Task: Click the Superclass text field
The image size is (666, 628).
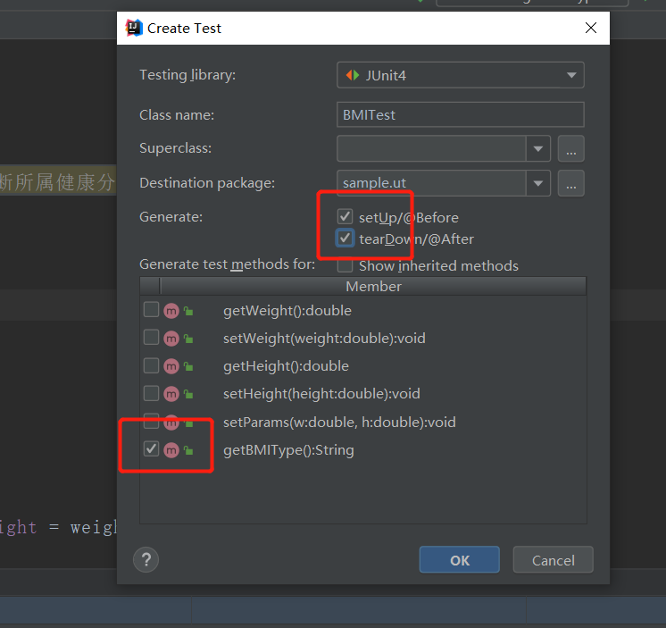Action: (431, 148)
